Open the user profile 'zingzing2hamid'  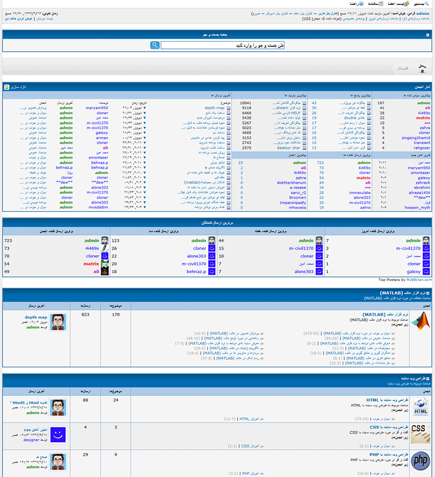point(416,138)
